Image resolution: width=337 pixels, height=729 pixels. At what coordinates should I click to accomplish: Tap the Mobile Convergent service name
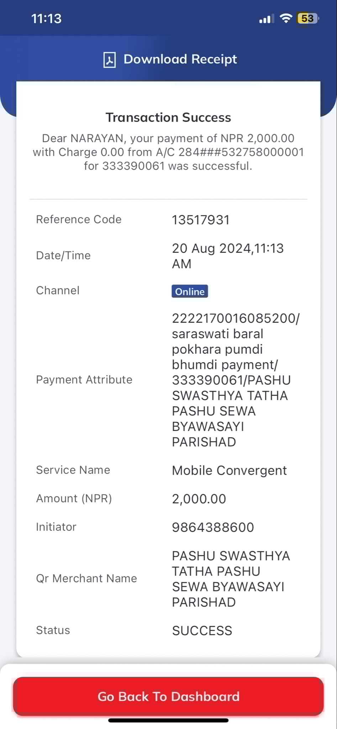coord(229,470)
